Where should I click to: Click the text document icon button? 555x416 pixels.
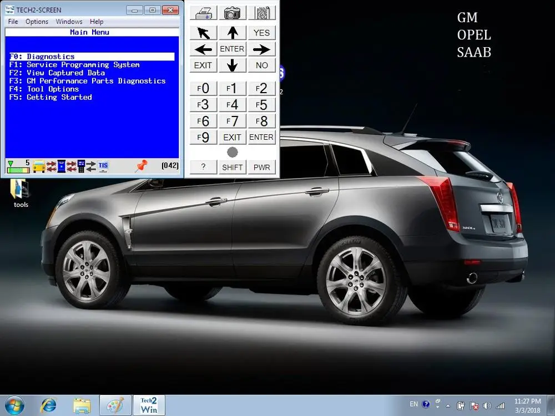pyautogui.click(x=261, y=13)
